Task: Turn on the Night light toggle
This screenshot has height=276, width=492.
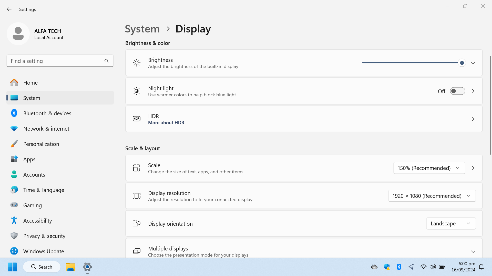Action: [x=457, y=91]
